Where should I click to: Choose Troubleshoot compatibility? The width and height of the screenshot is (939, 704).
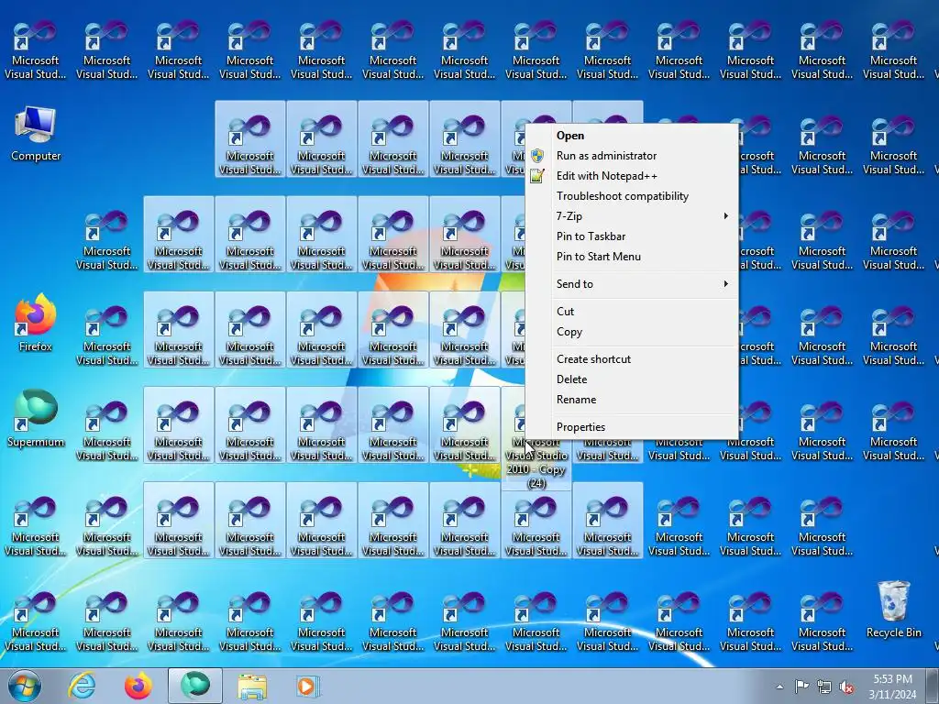click(632, 196)
